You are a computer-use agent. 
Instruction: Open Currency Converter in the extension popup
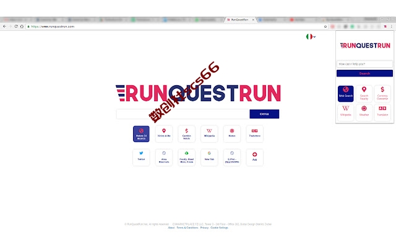pyautogui.click(x=382, y=93)
